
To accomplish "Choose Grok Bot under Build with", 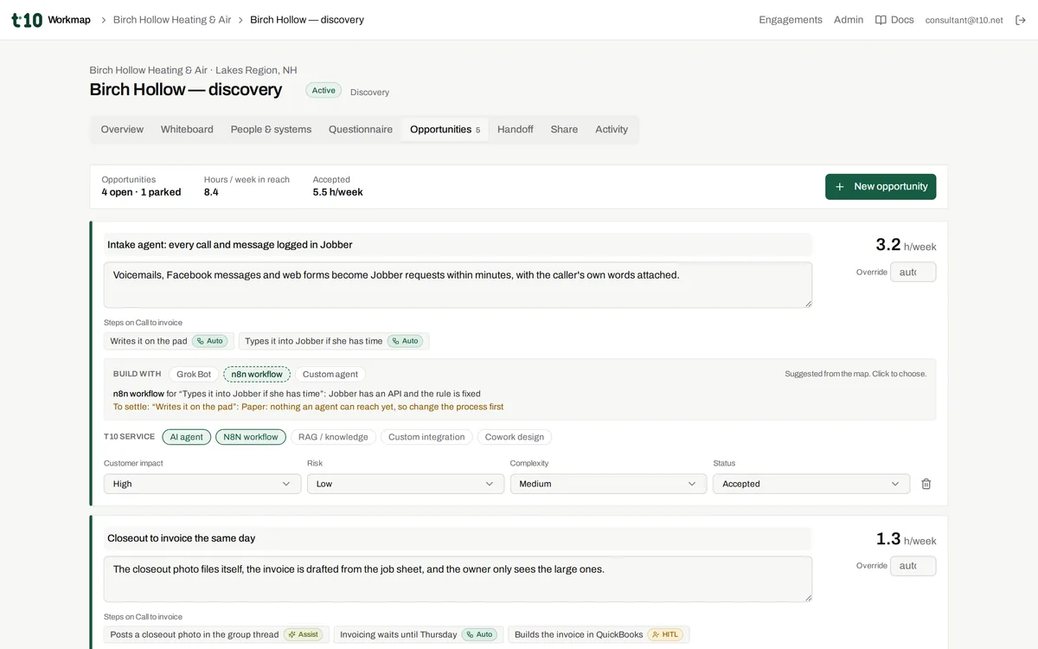I will [194, 374].
